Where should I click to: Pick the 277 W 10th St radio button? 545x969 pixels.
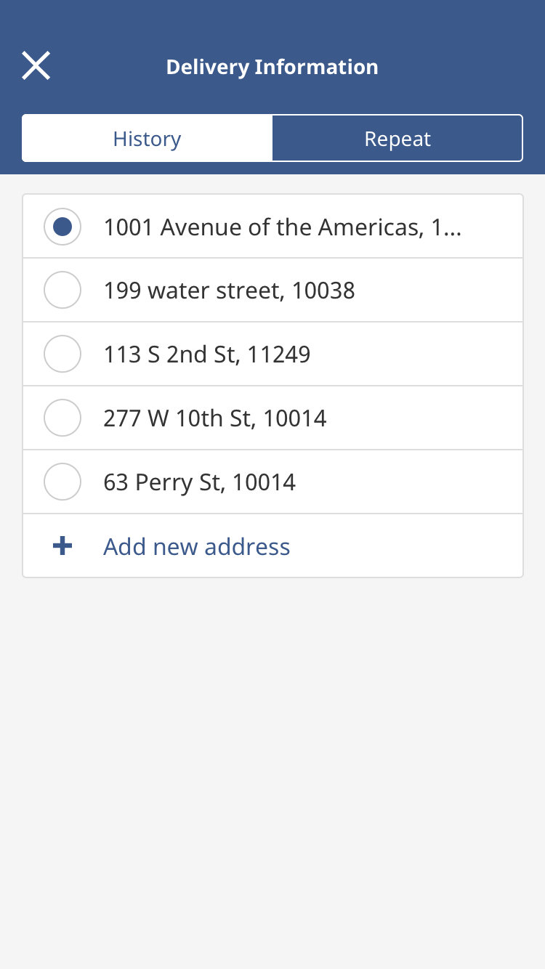pyautogui.click(x=62, y=418)
